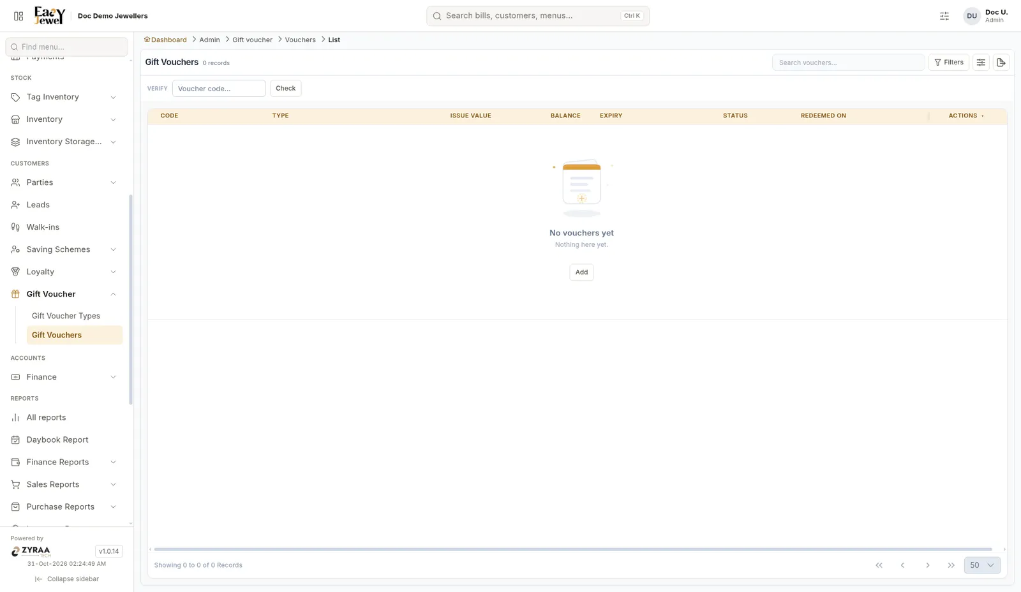Click the Check voucher button
1021x592 pixels.
(x=285, y=89)
